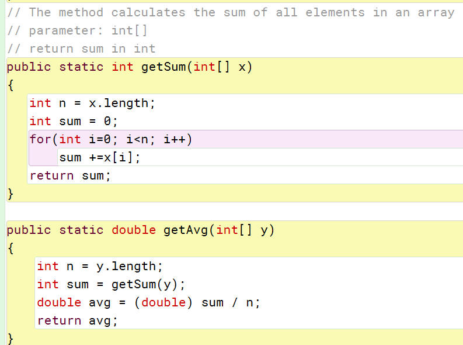463x345 pixels.
Task: Click the blank gap between the two methods
Action: point(235,211)
